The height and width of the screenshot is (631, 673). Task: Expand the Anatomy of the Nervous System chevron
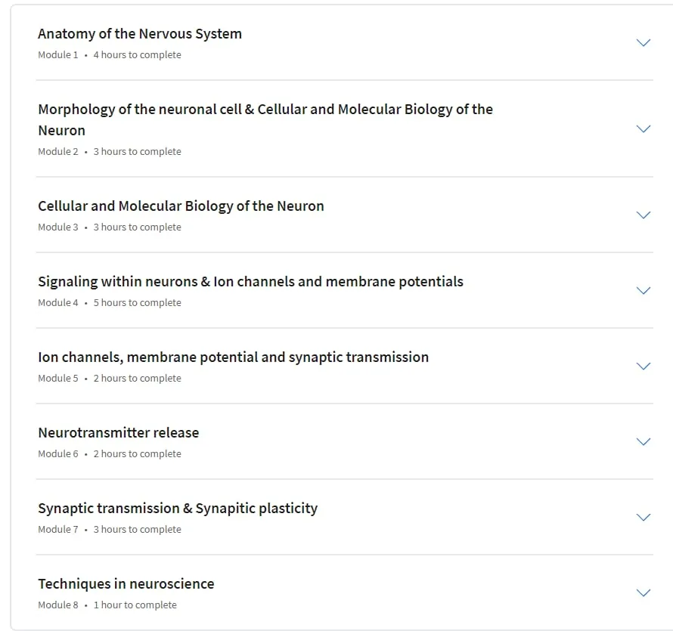643,42
